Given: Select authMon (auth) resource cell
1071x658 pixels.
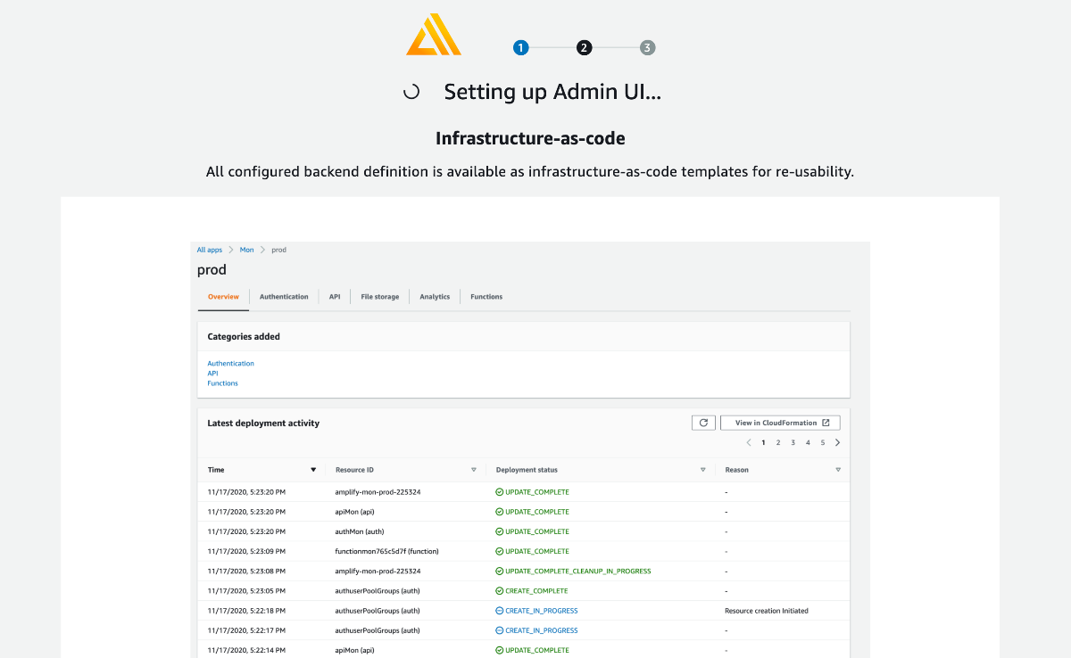Looking at the screenshot, I should [x=361, y=531].
